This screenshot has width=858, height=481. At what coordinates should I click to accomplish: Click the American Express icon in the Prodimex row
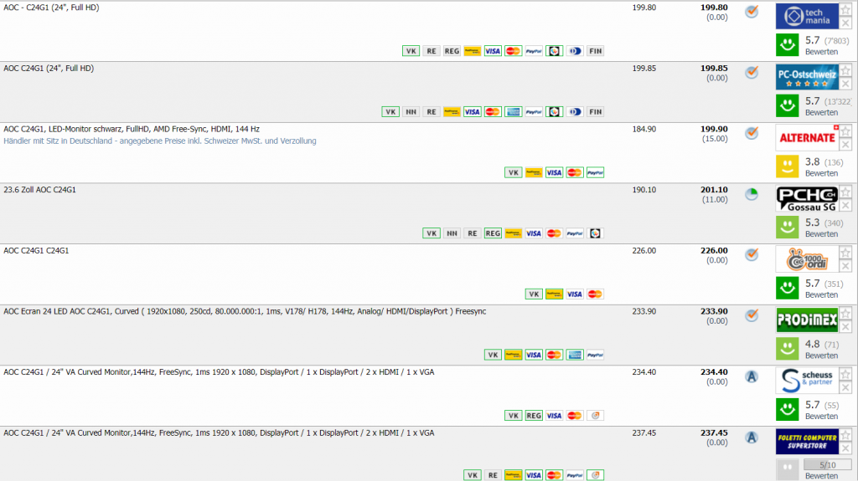575,355
